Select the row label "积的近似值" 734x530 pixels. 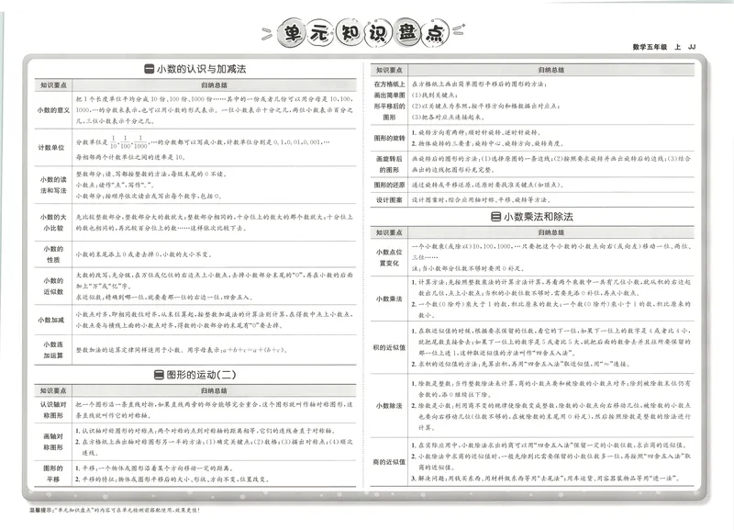coord(389,348)
